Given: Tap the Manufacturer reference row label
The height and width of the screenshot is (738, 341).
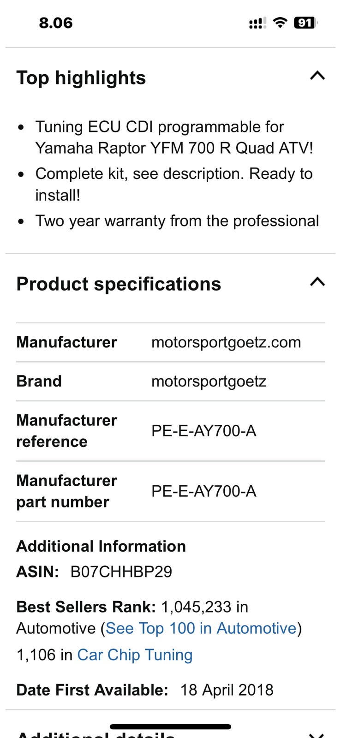Looking at the screenshot, I should 66,431.
